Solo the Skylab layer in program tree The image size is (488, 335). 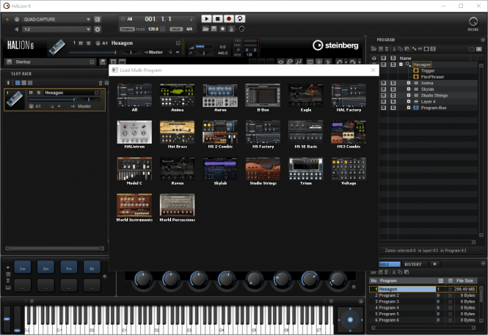tap(393, 89)
